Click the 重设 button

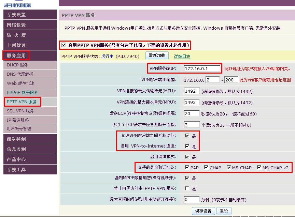click(x=224, y=211)
